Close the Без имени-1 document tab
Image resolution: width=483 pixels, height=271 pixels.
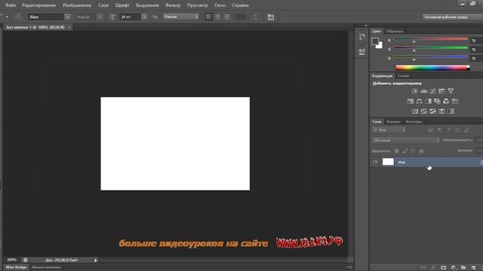tap(69, 27)
